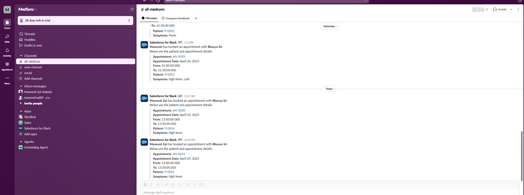Collapse the Channels section
The height and width of the screenshot is (195, 524).
[x=21, y=56]
